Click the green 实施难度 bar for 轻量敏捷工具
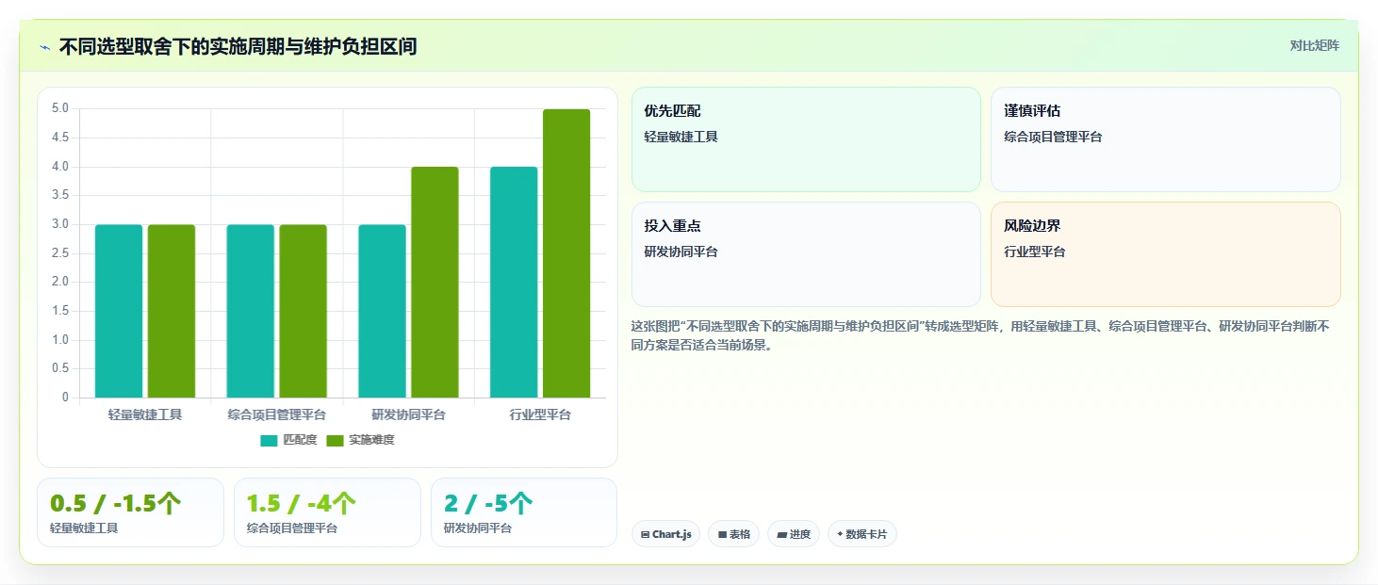The image size is (1378, 585). [172, 311]
